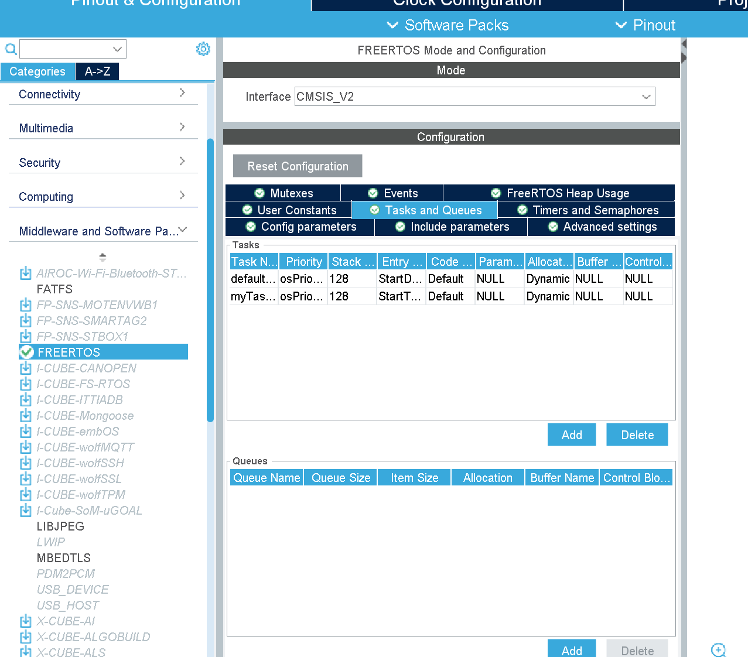Click the Priority column header

(x=303, y=262)
